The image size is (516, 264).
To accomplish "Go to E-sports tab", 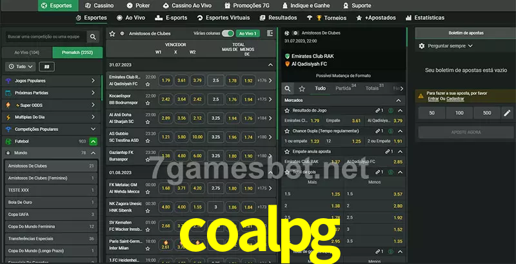I will (x=171, y=18).
